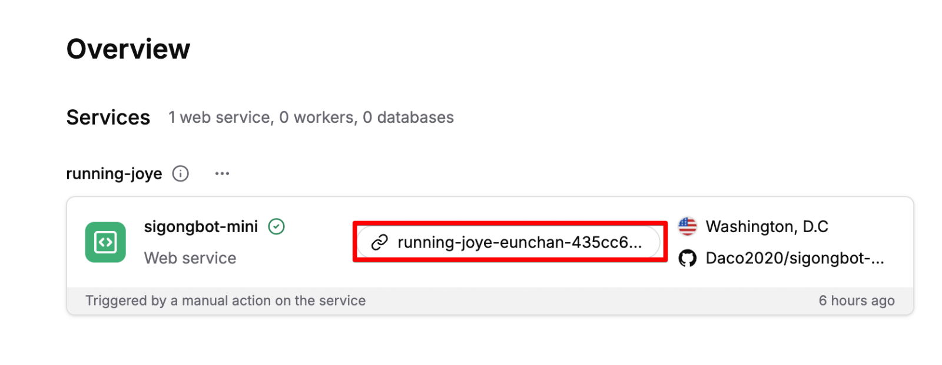Click the US flag region icon
The image size is (942, 365).
pos(687,226)
